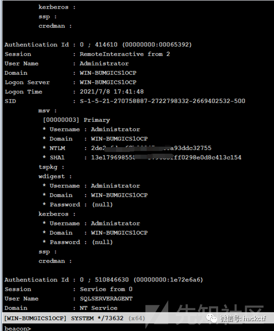Click the hackctf WeChat ID watermark text
Image resolution: width=274 pixels, height=331 pixels.
click(x=243, y=318)
